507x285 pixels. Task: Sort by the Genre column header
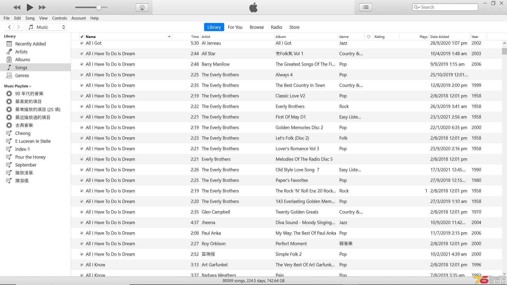click(351, 37)
